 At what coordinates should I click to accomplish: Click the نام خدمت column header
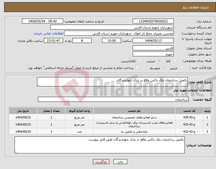tap(134, 111)
